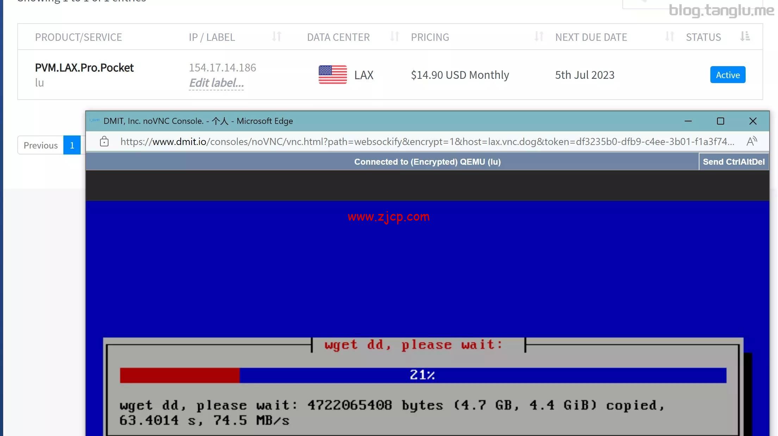
Task: Maximize the noVNC Console window
Action: [721, 121]
